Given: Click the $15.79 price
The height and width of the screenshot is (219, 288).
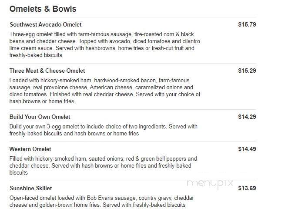Looking at the screenshot, I should pos(247,24).
